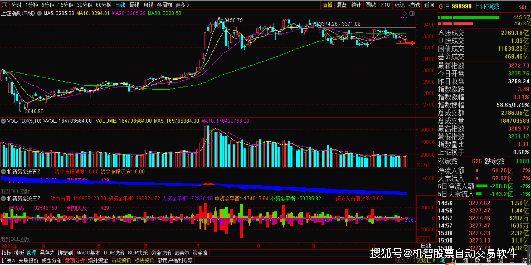
Task: Select the 联 linkage tab in sidebar
Action: pyautogui.click(x=489, y=260)
